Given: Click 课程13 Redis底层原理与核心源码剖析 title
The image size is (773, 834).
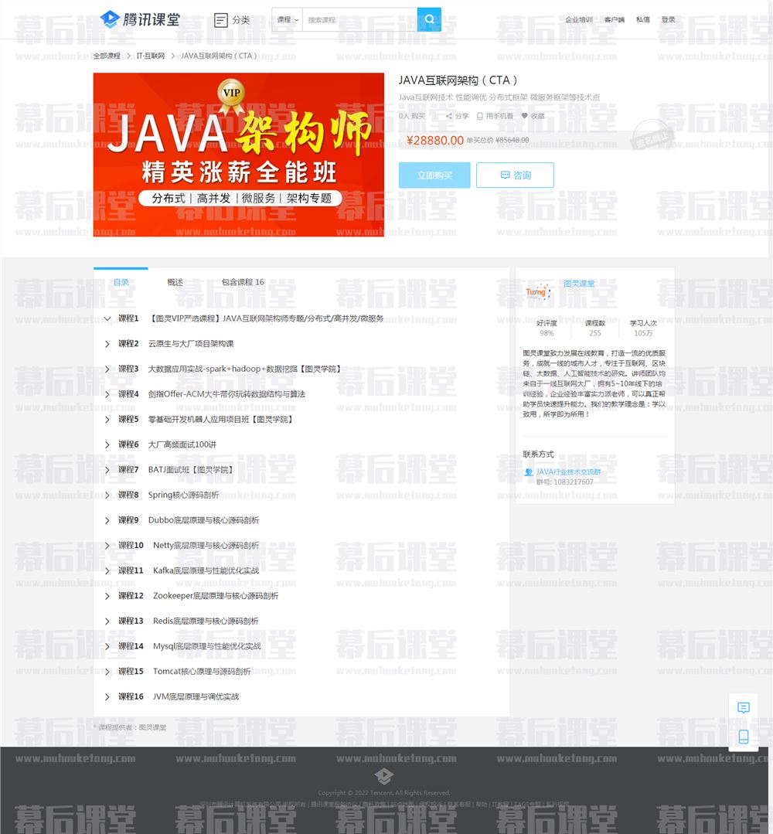Looking at the screenshot, I should (x=206, y=621).
